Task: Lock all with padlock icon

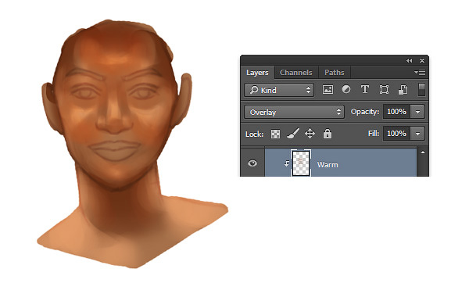Action: (x=328, y=134)
